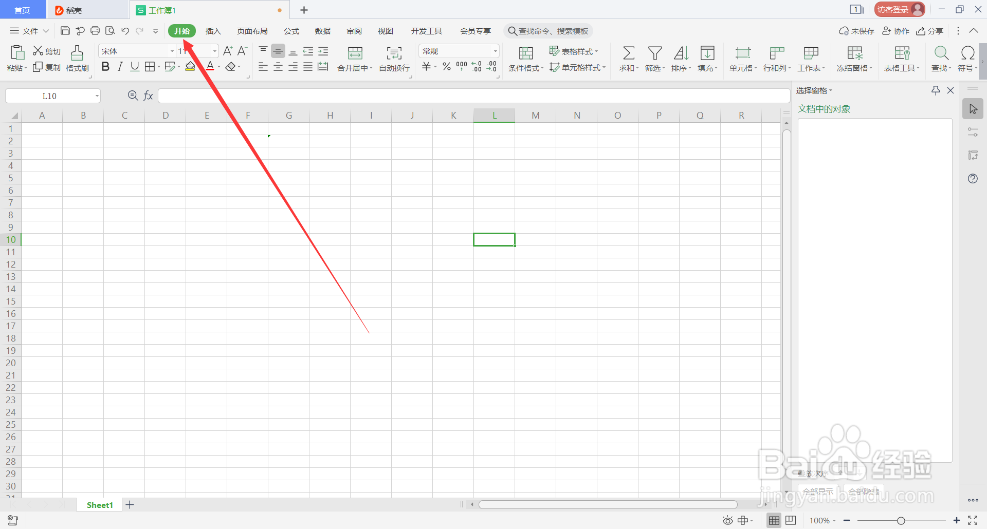
Task: Toggle Underline formatting
Action: point(135,67)
